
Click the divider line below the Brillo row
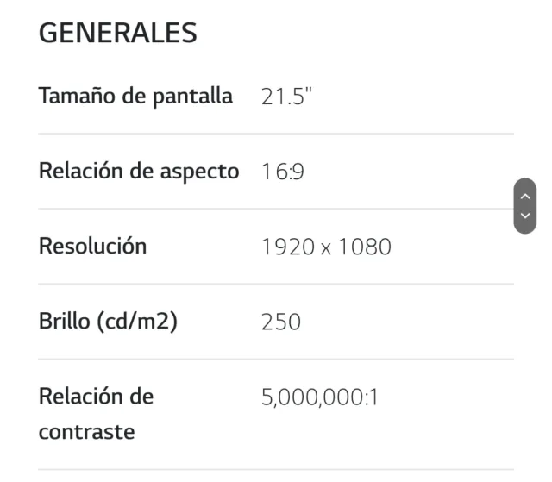click(x=276, y=359)
